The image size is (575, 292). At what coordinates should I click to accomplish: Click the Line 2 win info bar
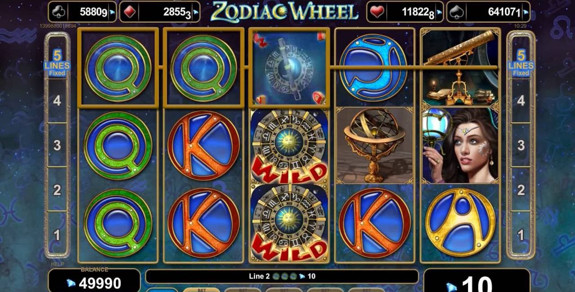[x=282, y=276]
